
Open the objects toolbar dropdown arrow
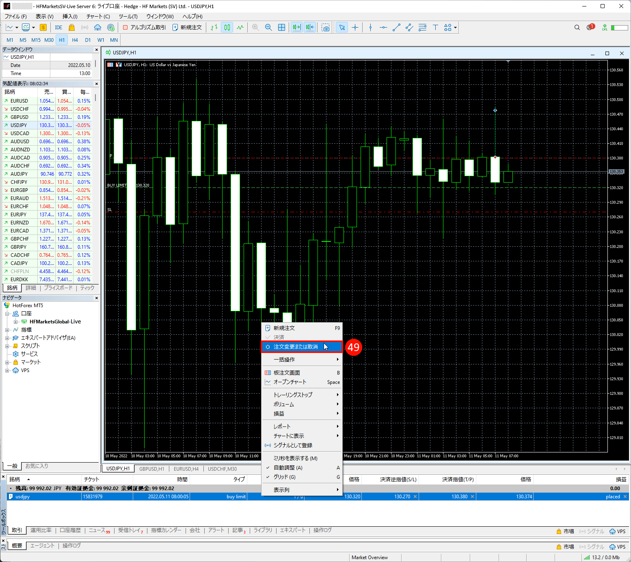click(x=456, y=28)
